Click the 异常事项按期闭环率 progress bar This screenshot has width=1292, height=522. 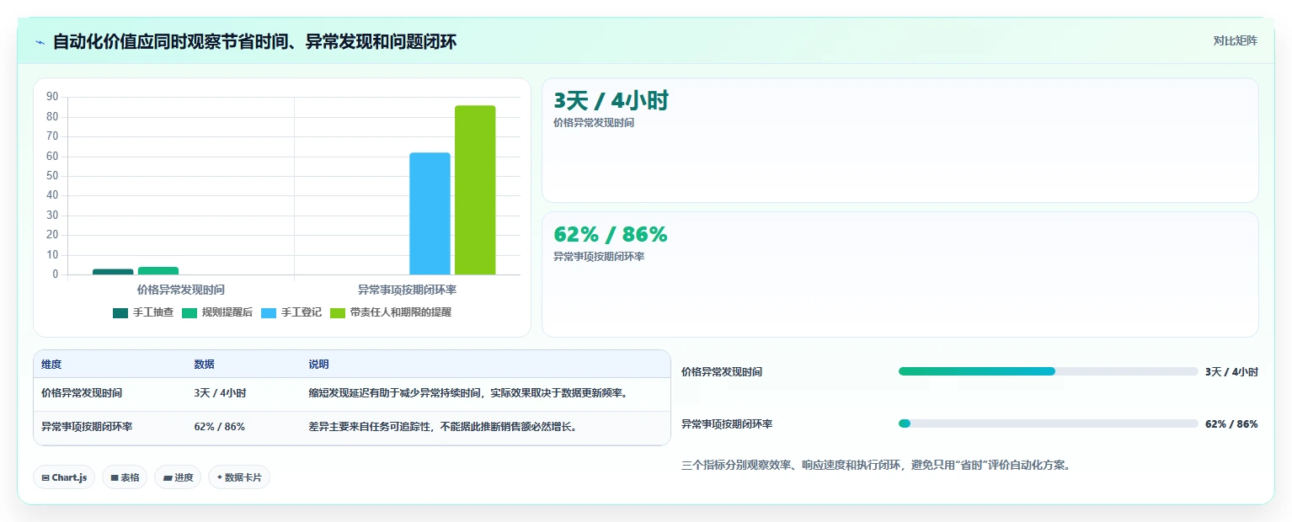[x=1048, y=423]
